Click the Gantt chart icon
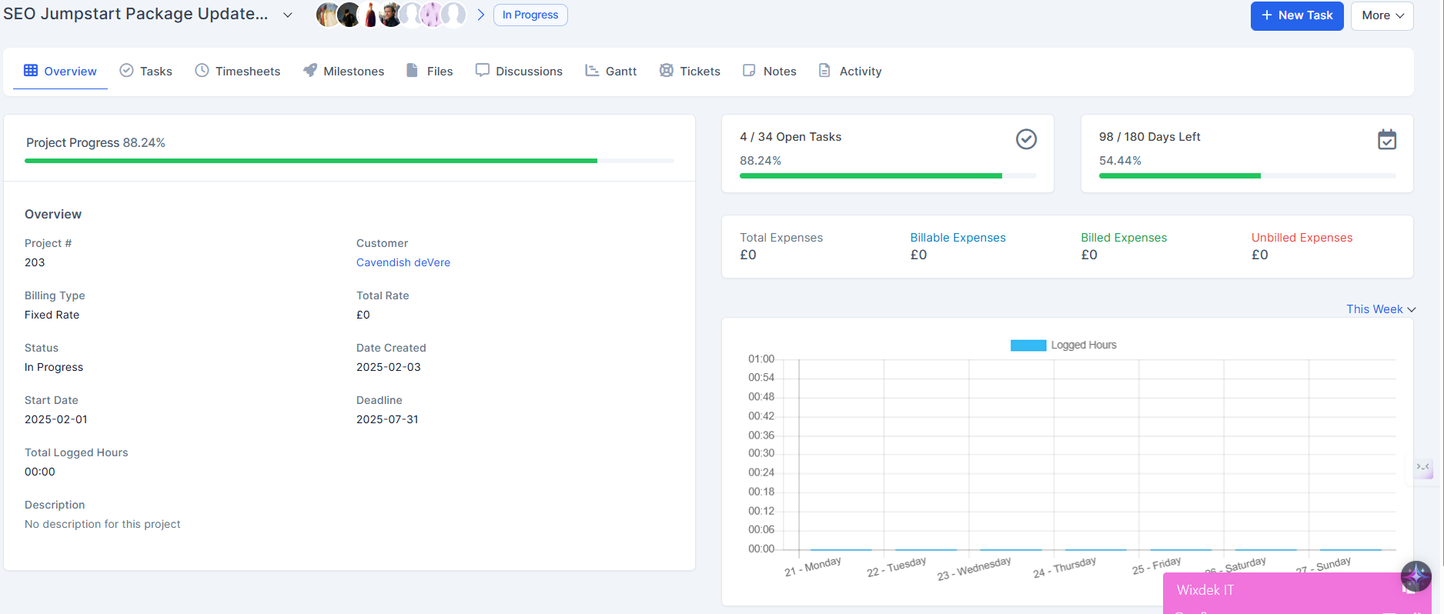The image size is (1444, 614). [x=592, y=70]
